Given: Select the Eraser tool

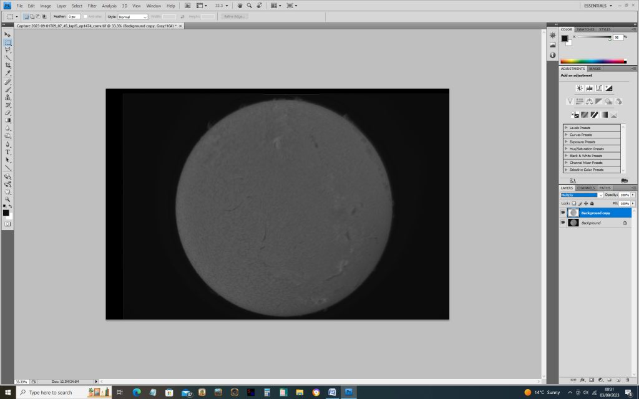Looking at the screenshot, I should point(7,113).
